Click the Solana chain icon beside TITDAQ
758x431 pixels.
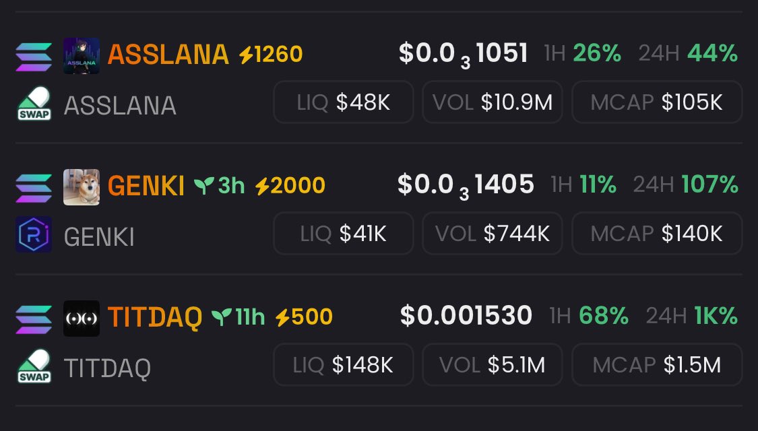click(34, 319)
